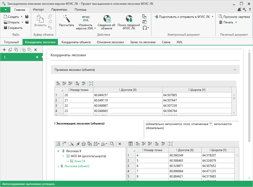Viewport: 253px width, 187px height.
Task: Expand the Печать dropdown arrow
Action: [236, 22]
